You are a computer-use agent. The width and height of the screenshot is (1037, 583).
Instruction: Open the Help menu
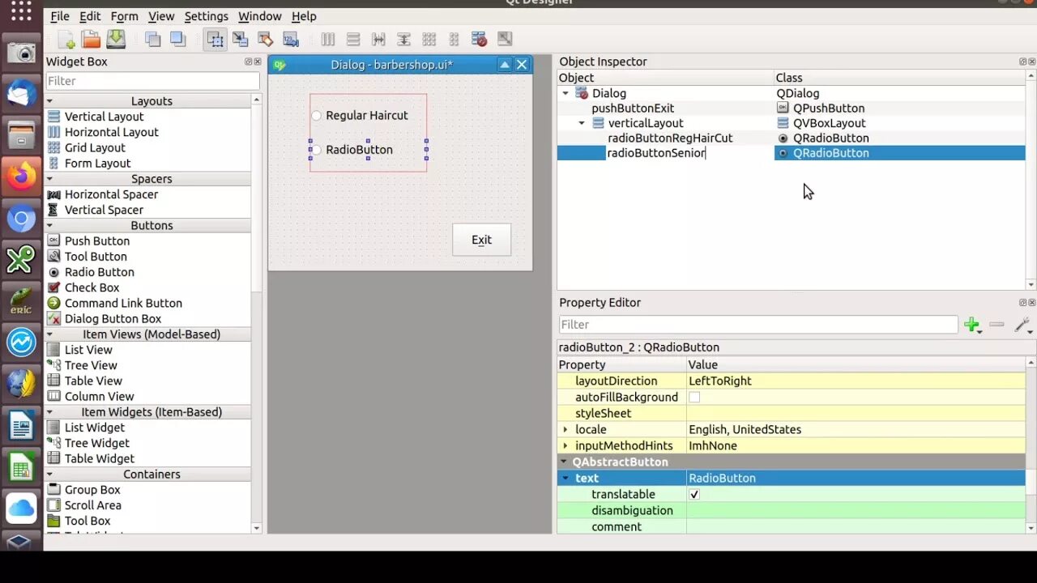[x=304, y=16]
